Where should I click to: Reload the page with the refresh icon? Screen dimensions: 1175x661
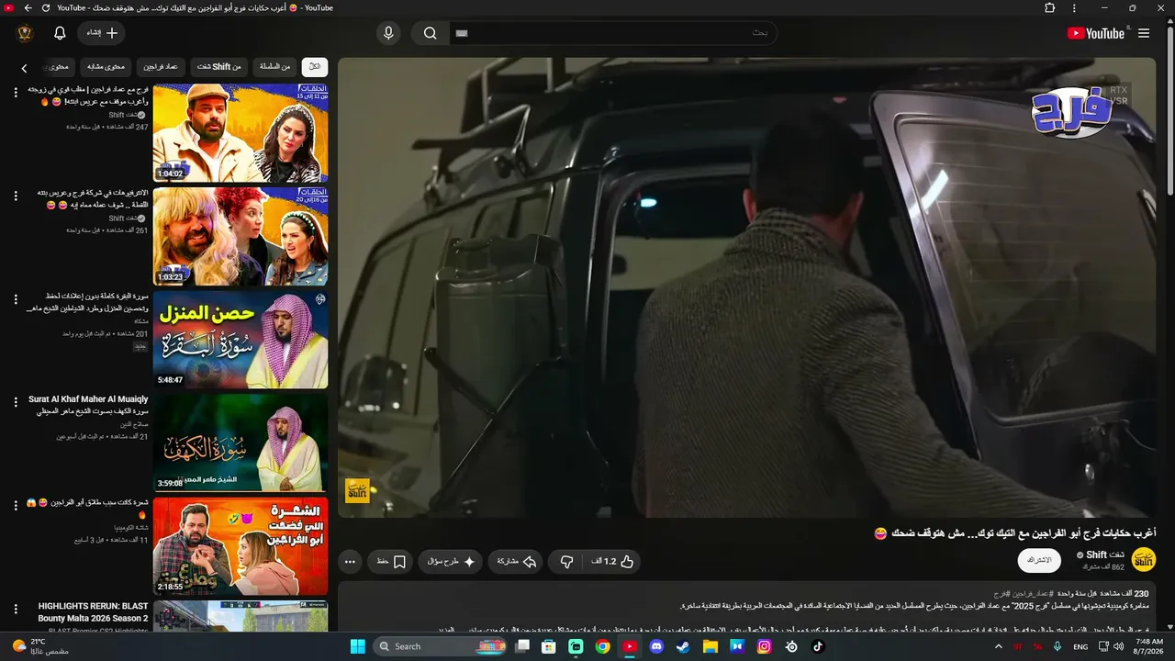(46, 7)
